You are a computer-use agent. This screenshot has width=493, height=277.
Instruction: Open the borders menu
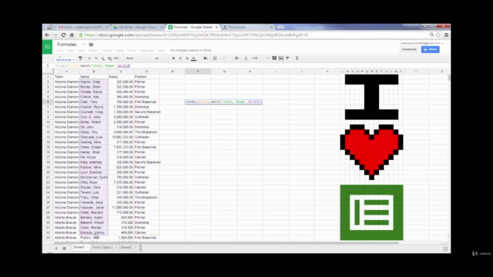click(215, 58)
